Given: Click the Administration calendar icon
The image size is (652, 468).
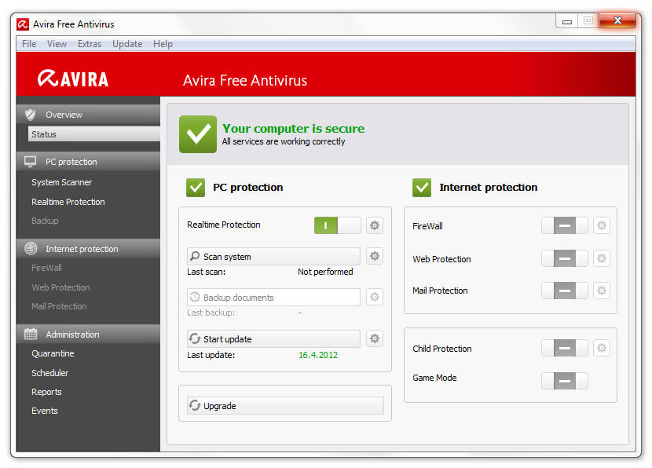Looking at the screenshot, I should point(31,334).
